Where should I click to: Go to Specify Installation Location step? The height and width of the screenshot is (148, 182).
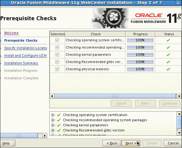(25, 48)
